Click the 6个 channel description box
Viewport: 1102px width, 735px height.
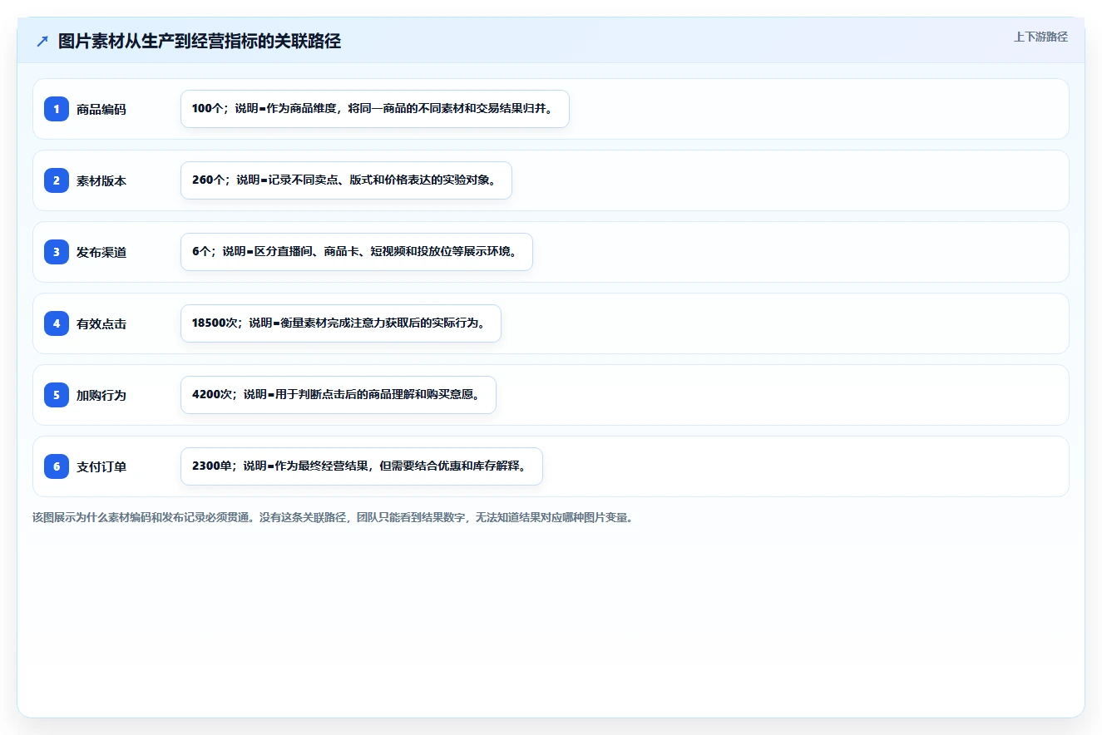[357, 252]
